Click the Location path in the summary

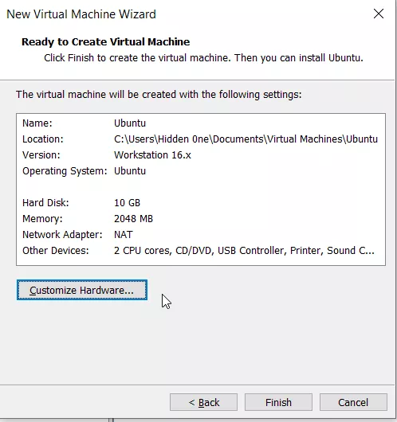click(246, 139)
